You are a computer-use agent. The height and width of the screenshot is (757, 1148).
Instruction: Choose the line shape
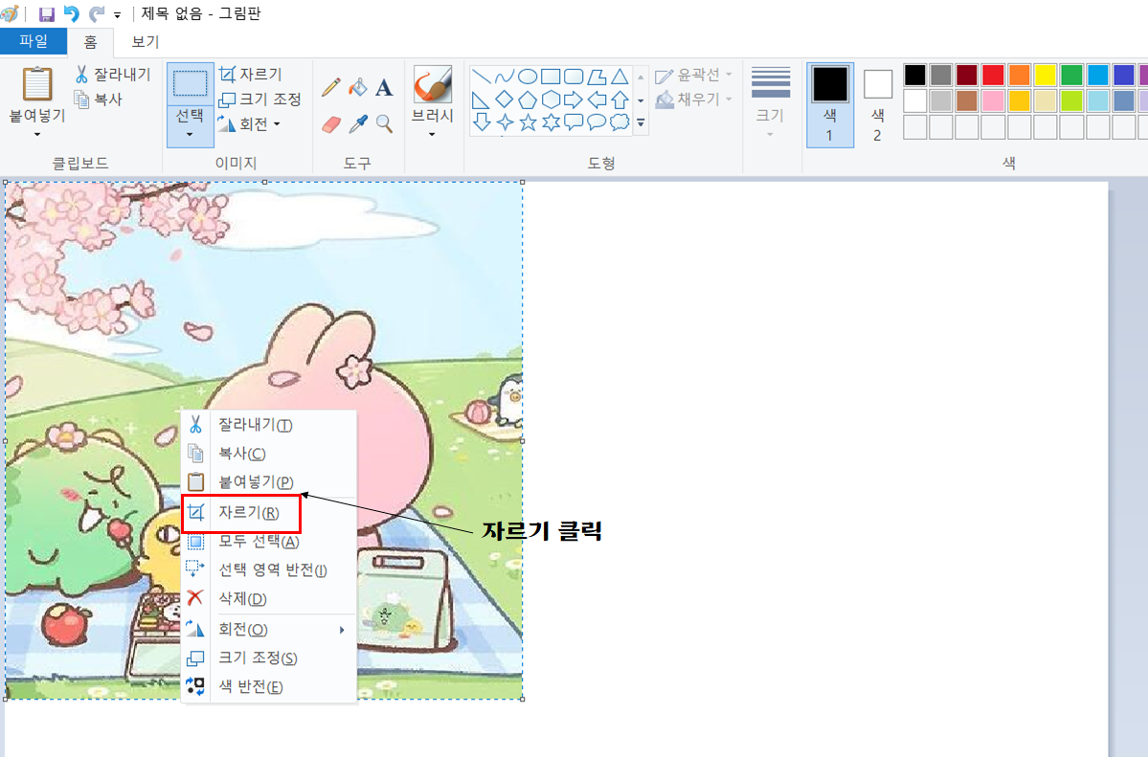[x=481, y=77]
